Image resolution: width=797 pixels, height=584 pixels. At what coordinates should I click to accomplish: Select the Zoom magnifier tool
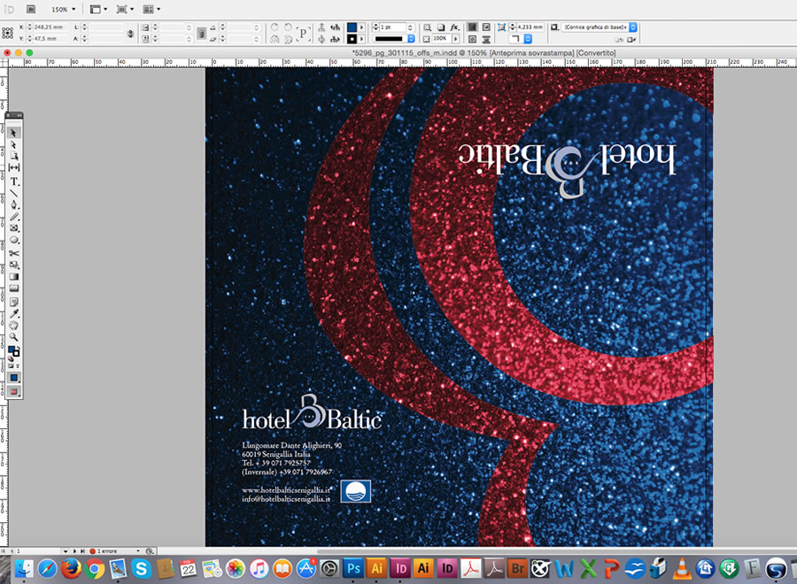(15, 337)
